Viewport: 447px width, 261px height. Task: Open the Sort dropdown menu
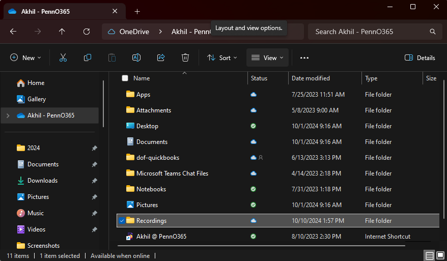pyautogui.click(x=222, y=58)
